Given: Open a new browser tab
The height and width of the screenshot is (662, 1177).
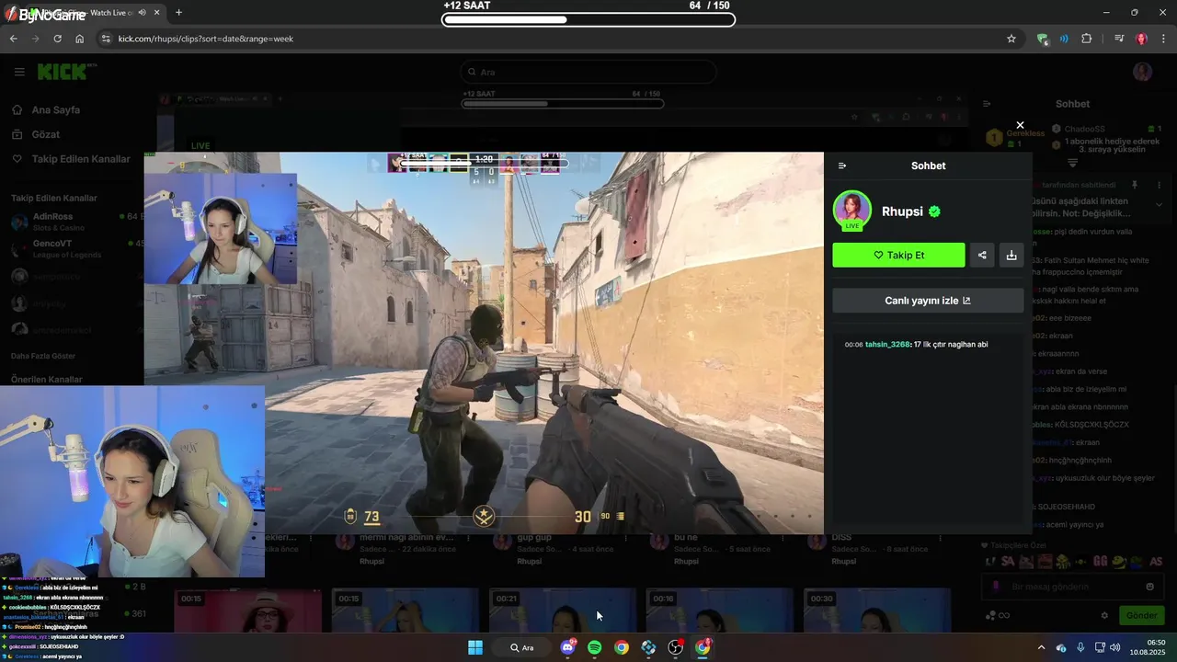Looking at the screenshot, I should (178, 13).
